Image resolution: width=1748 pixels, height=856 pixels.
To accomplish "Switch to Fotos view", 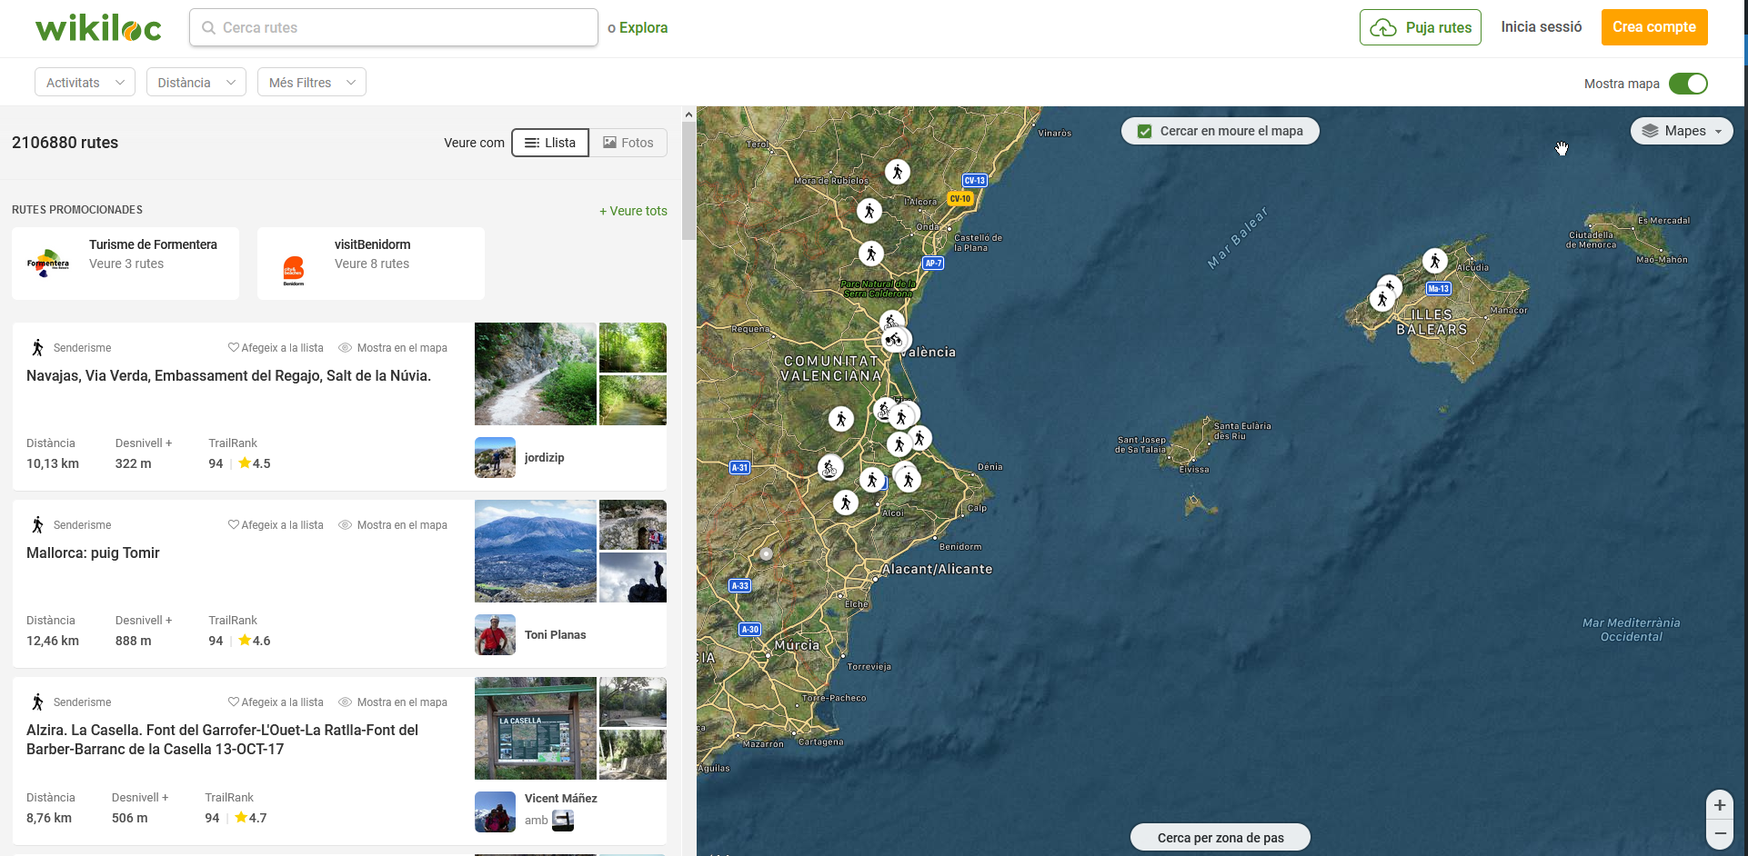I will pos(628,143).
